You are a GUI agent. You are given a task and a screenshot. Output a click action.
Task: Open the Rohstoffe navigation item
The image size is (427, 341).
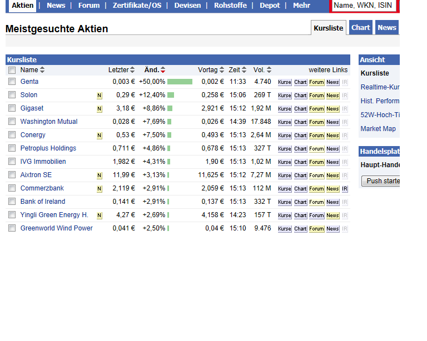pyautogui.click(x=230, y=6)
